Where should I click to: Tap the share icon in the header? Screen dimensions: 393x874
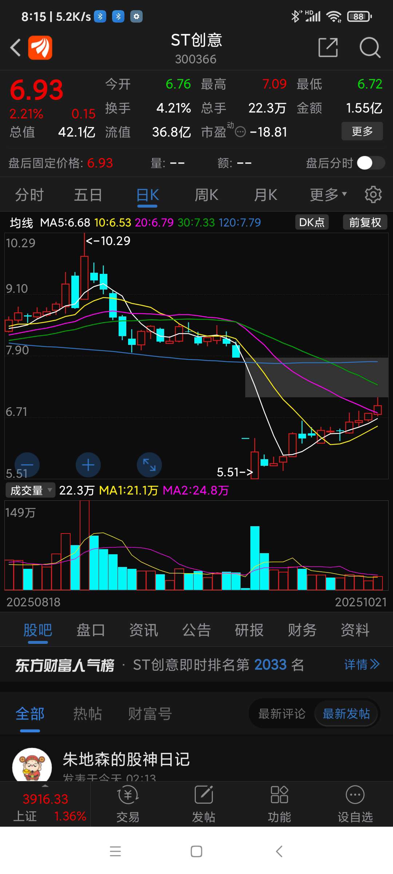[328, 47]
